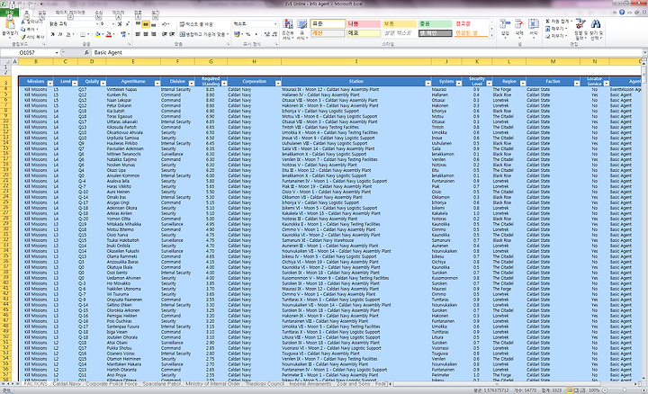Click the percent style icon

248,35
